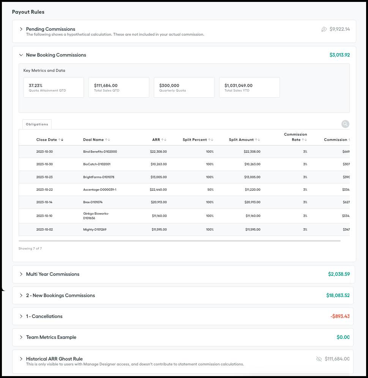368x378 pixels.
Task: Expand the 1 - Cancellations section
Action: click(x=21, y=316)
